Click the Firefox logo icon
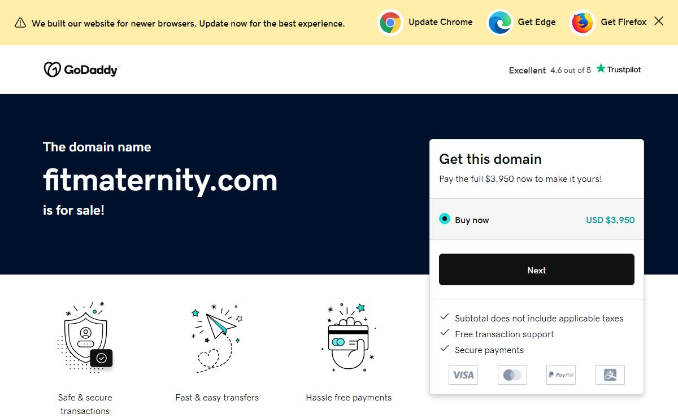678x418 pixels. (583, 23)
